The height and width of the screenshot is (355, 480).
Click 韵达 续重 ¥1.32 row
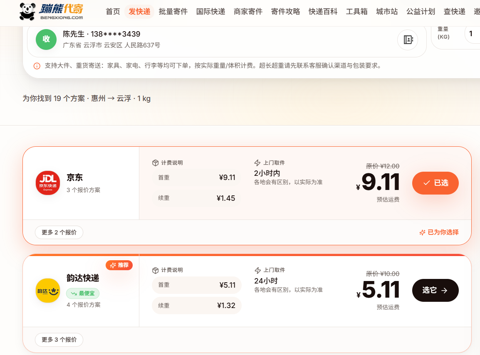[x=196, y=306]
